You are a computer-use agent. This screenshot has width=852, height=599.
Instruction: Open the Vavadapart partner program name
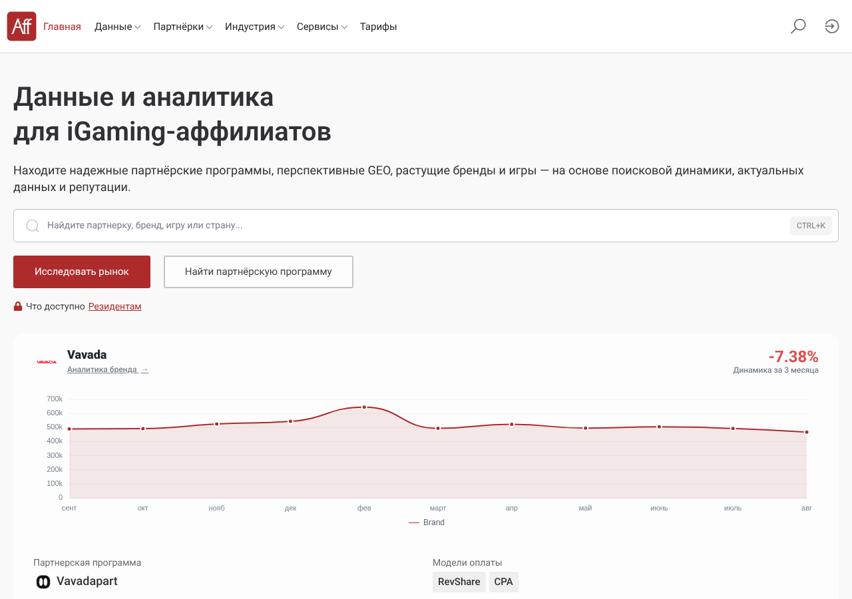(x=87, y=581)
